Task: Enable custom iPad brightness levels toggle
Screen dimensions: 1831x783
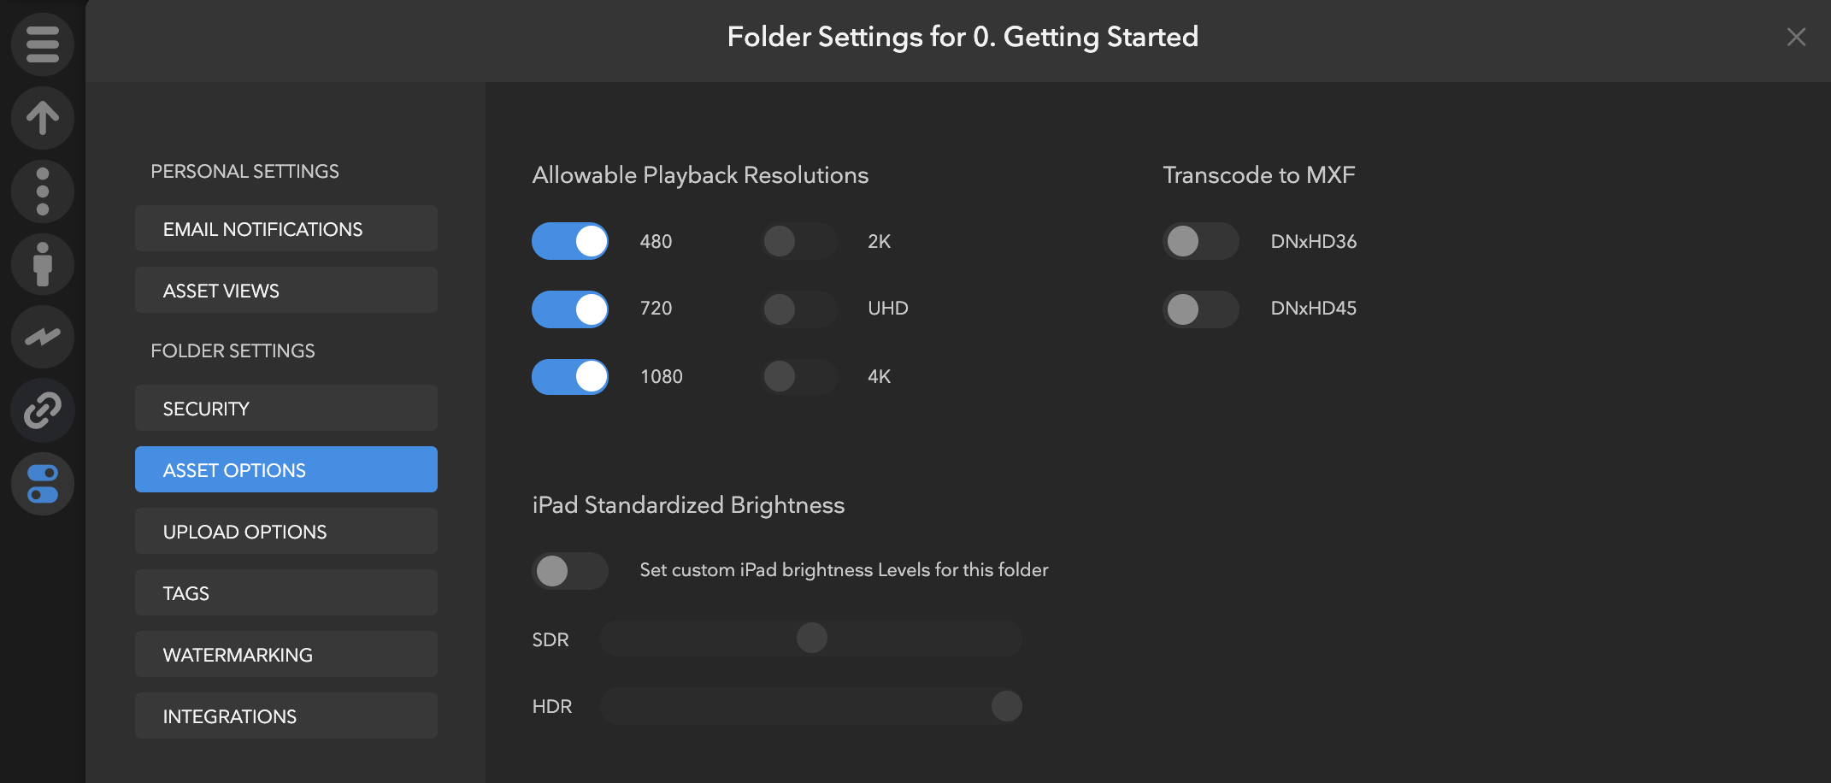Action: [x=570, y=571]
